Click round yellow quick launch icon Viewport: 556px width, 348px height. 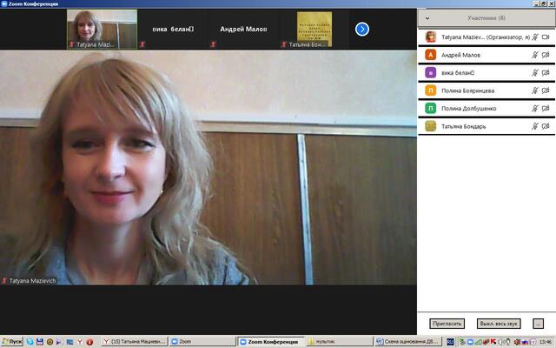pos(50,342)
